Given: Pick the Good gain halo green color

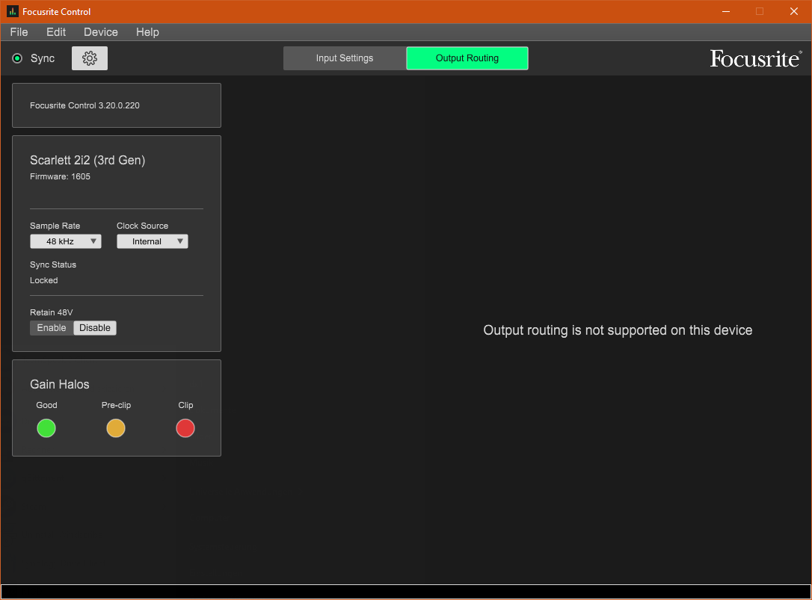Looking at the screenshot, I should [x=46, y=428].
